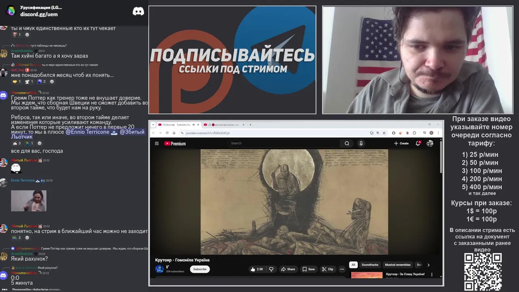The height and width of the screenshot is (292, 519).
Task: Click the Крутояр video artwork player
Action: pos(294,202)
